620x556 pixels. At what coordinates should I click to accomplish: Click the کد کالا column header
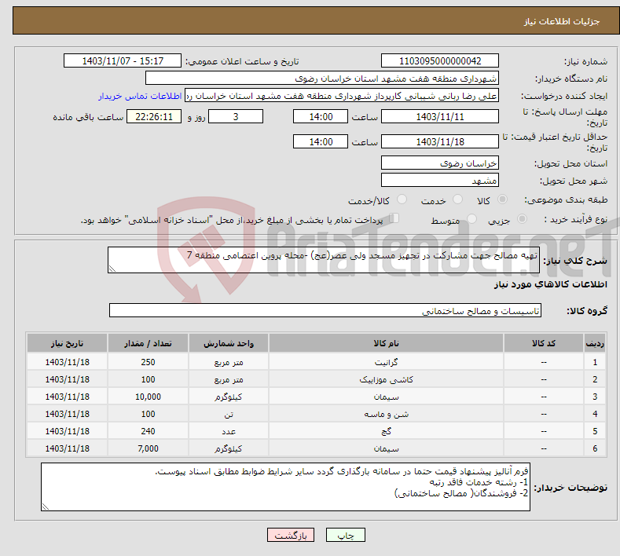(543, 343)
